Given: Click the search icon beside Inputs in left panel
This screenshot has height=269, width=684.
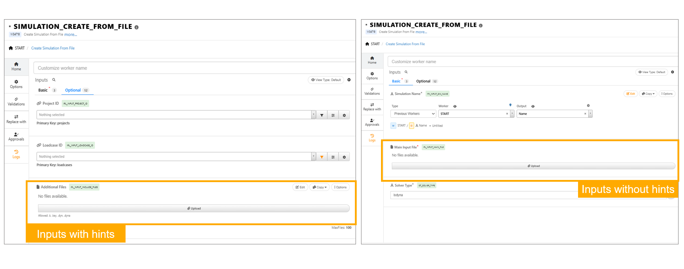Looking at the screenshot, I should (54, 80).
